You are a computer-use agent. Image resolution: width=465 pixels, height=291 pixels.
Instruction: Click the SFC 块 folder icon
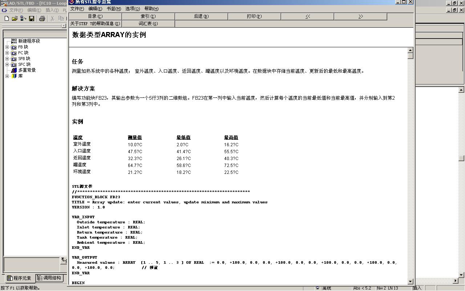(x=14, y=64)
